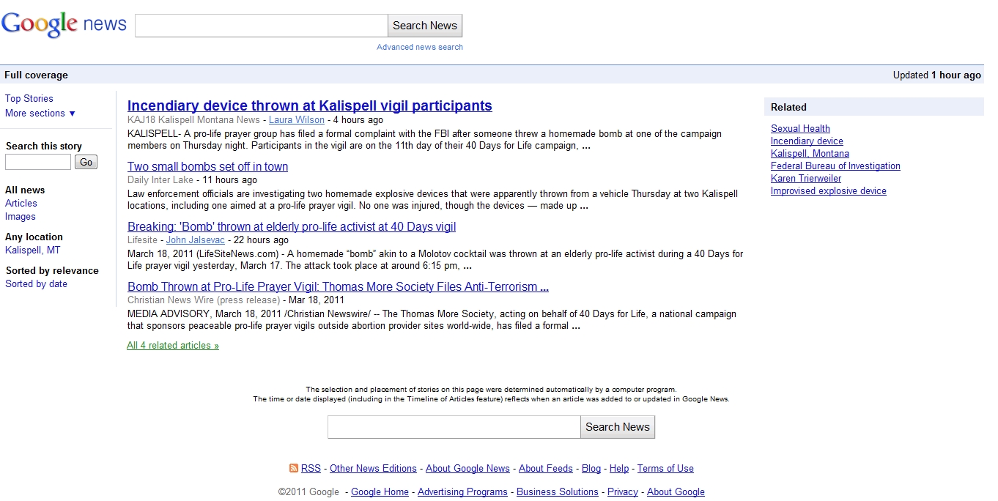
Task: Open the Blog footer link
Action: [591, 468]
